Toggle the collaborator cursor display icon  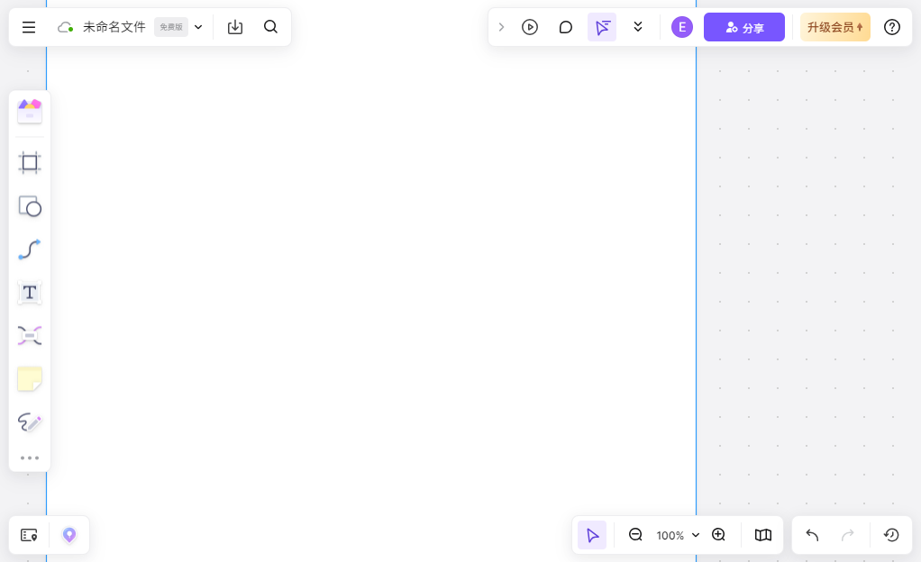602,27
